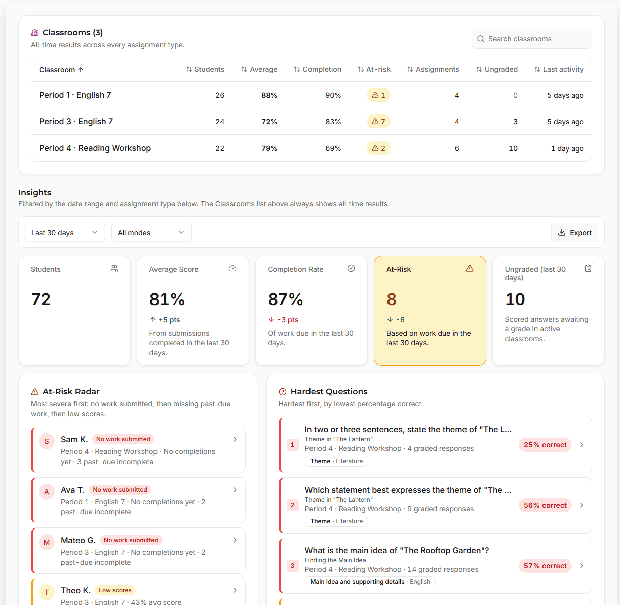Click the At-Risk Radar warning icon

[x=35, y=392]
